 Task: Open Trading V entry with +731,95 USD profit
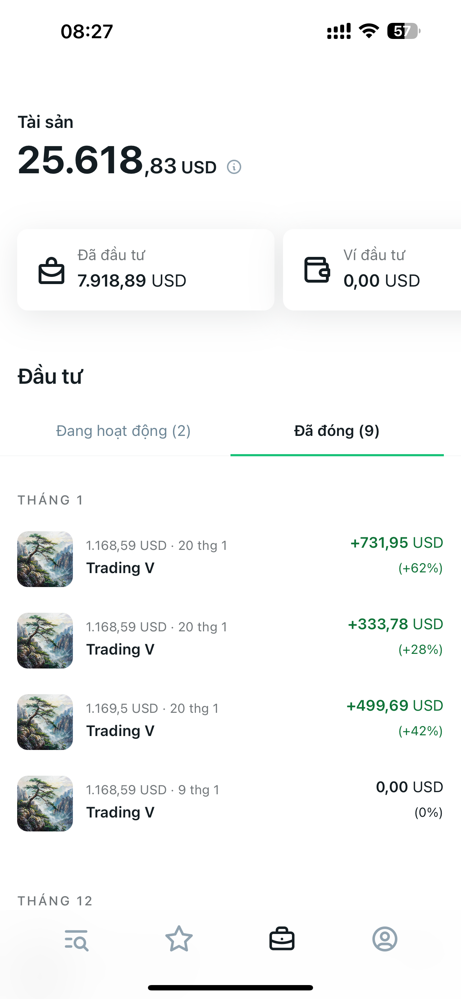tap(230, 559)
